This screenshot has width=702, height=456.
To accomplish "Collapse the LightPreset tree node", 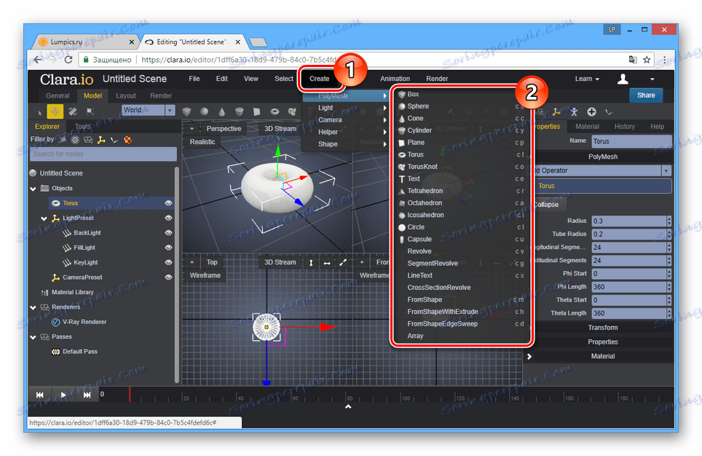I will (44, 219).
